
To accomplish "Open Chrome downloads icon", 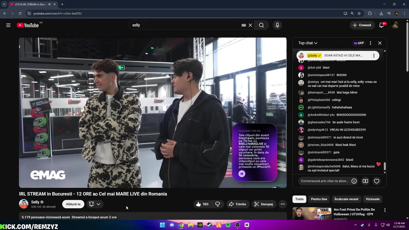I will [x=381, y=13].
